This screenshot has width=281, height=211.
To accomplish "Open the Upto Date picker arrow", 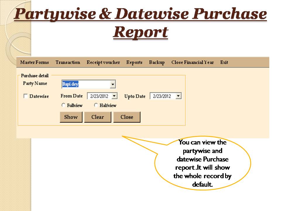I will tap(178, 96).
